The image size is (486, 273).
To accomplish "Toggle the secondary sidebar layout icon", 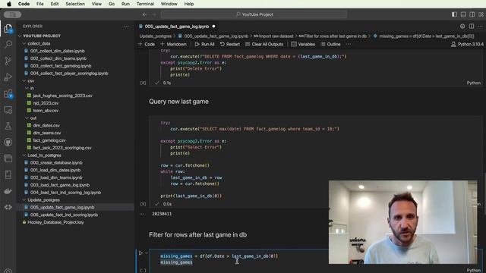I will point(472,14).
